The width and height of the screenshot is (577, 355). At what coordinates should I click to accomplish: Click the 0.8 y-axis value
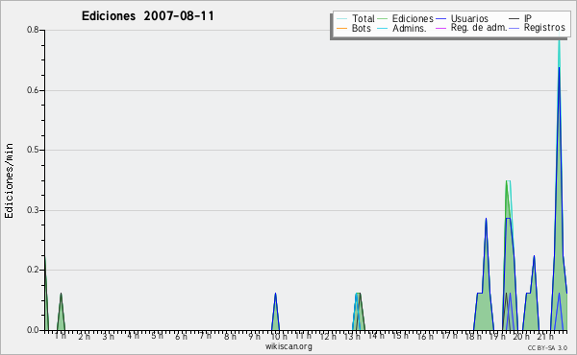(33, 30)
